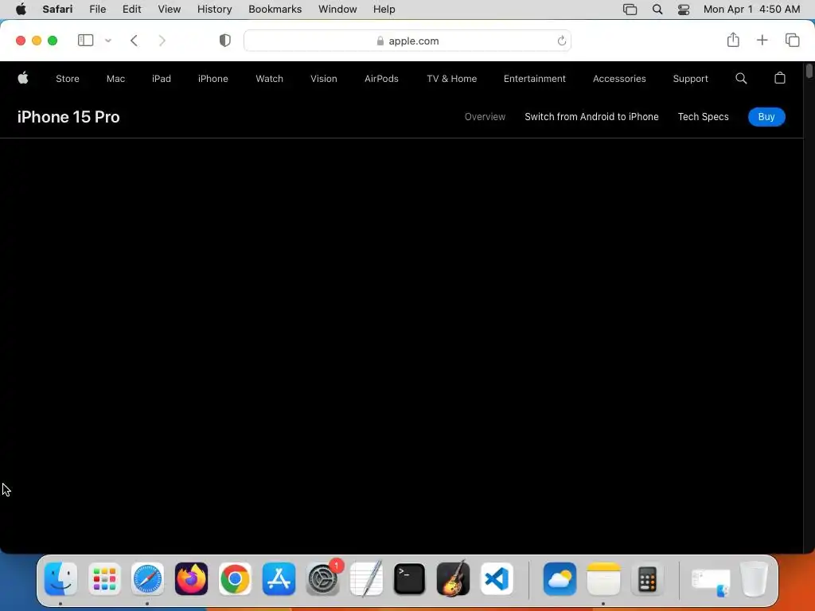This screenshot has height=611, width=815.
Task: Open the Window menu
Action: pos(337,9)
